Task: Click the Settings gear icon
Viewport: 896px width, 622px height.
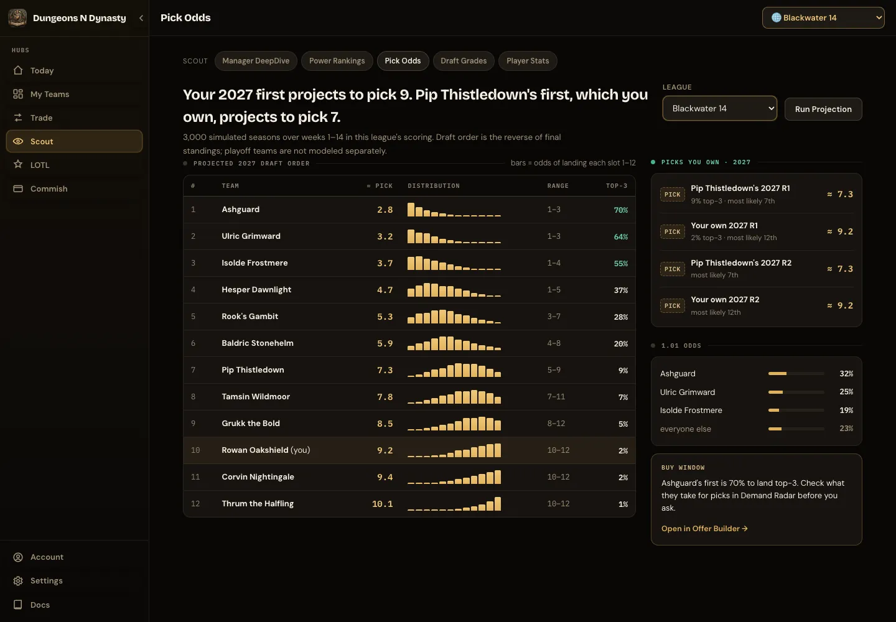Action: (x=18, y=581)
